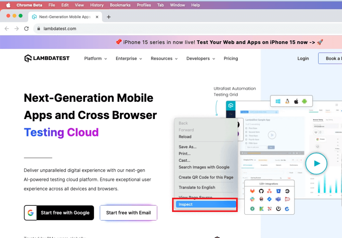Click the Jira integration icon
This screenshot has width=342, height=238.
pos(269,199)
